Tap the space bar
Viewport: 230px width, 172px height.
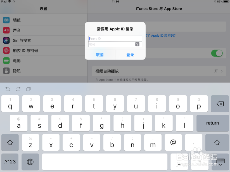(105, 162)
